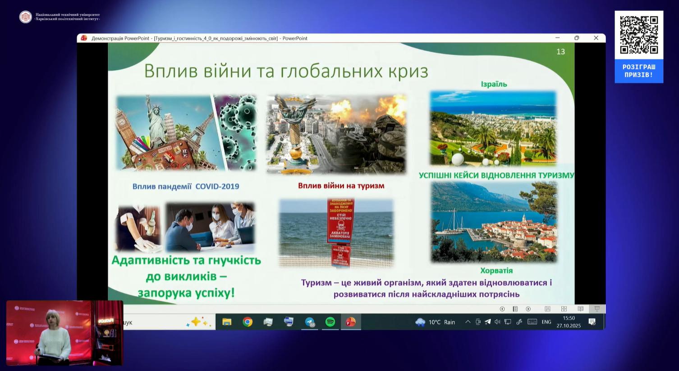Open the notification center icon
Viewport: 679px width, 371px height.
tap(592, 322)
